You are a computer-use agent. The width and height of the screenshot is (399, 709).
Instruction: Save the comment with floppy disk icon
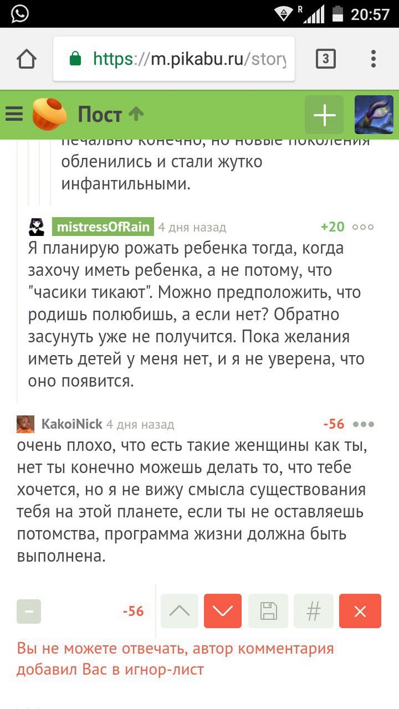click(269, 611)
